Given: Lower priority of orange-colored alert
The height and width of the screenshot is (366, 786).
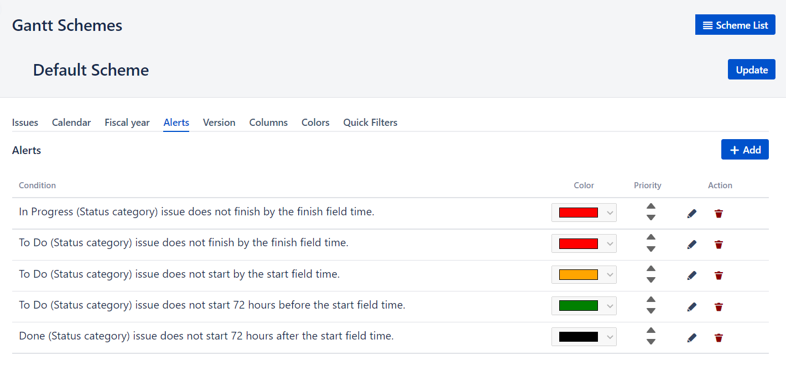Looking at the screenshot, I should point(651,280).
